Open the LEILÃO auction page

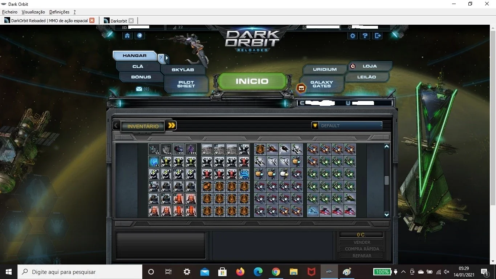tap(367, 77)
